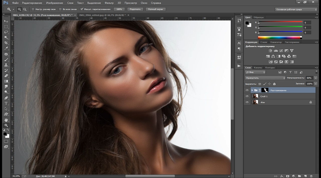The image size is (321, 178).
Task: Select the Brush tool
Action: [x=6, y=60]
